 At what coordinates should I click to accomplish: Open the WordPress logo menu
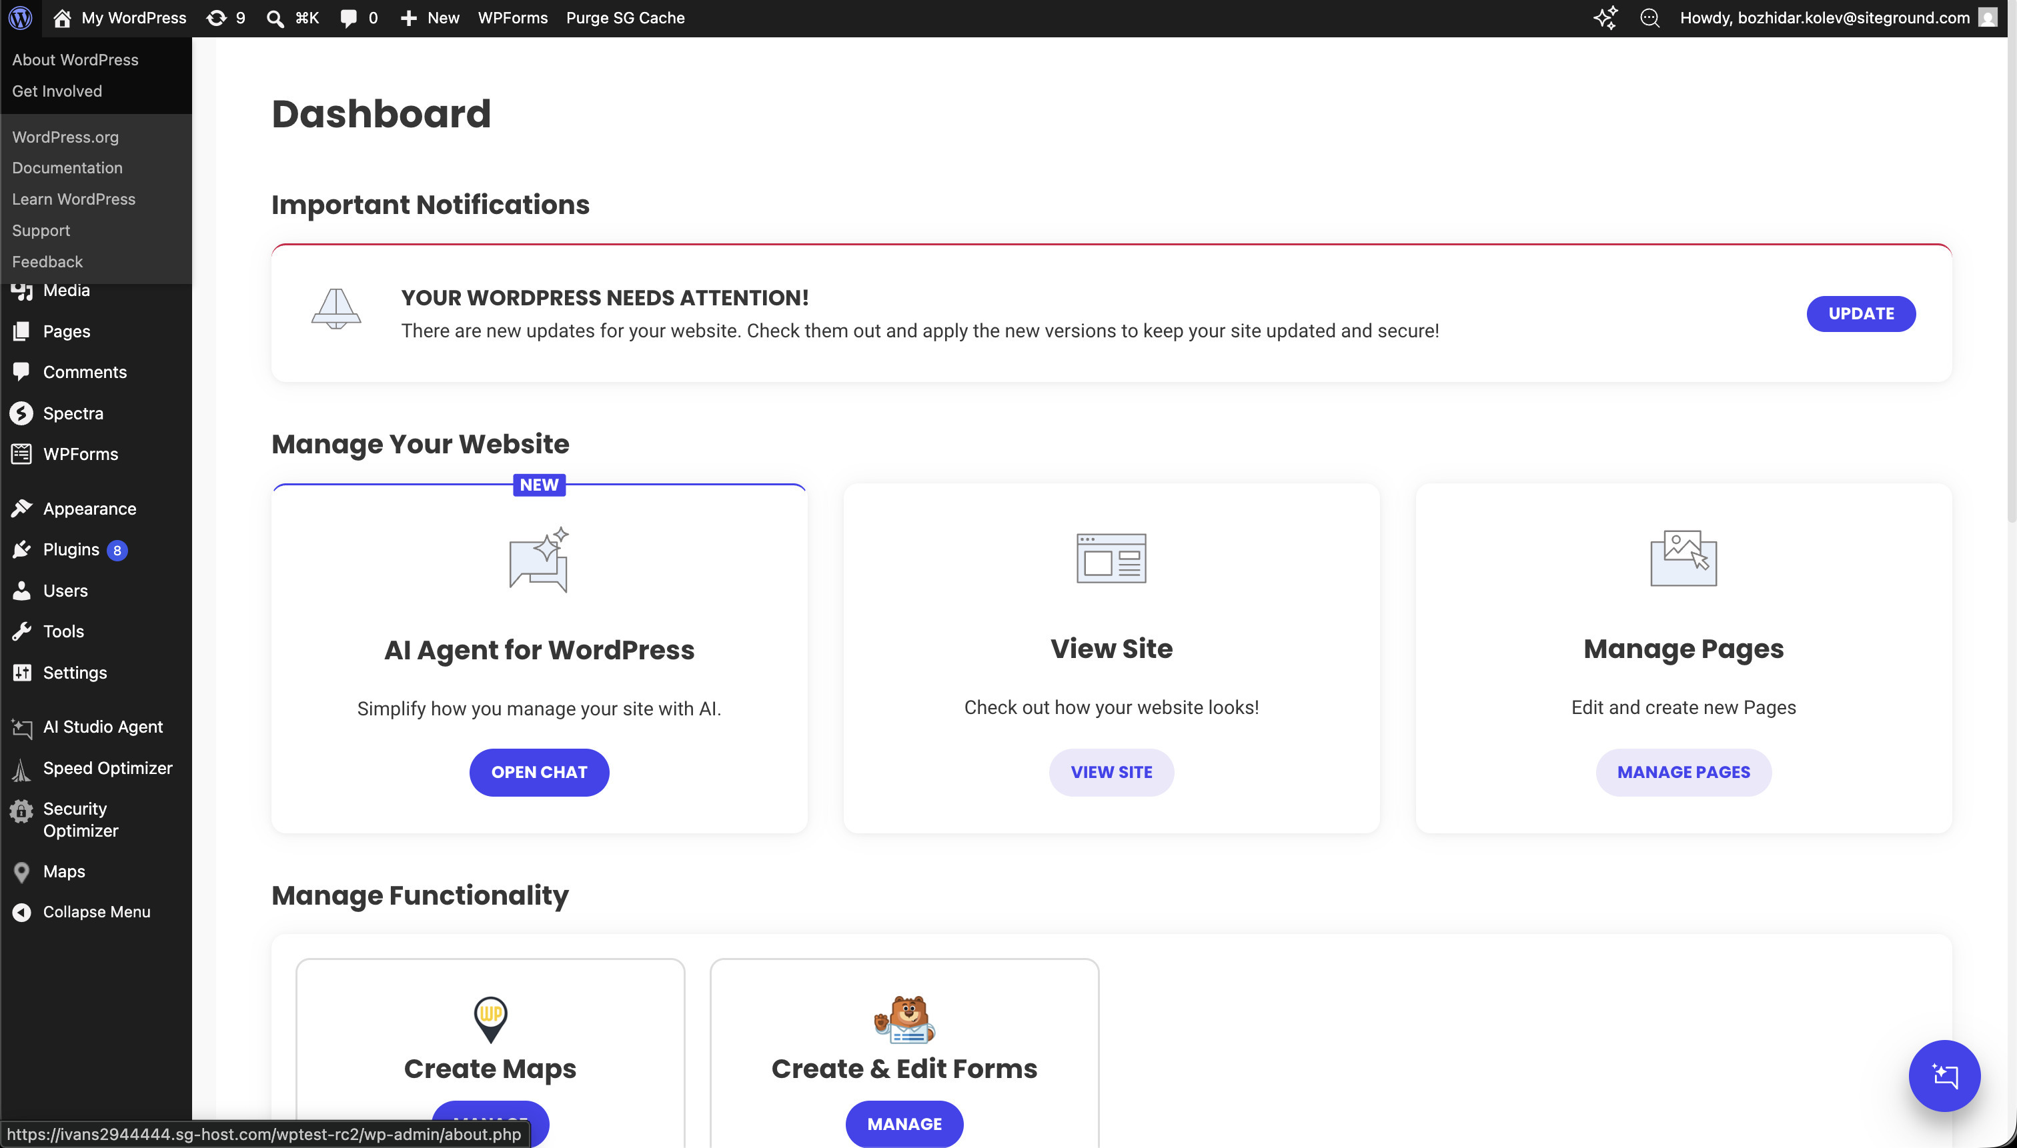point(20,17)
